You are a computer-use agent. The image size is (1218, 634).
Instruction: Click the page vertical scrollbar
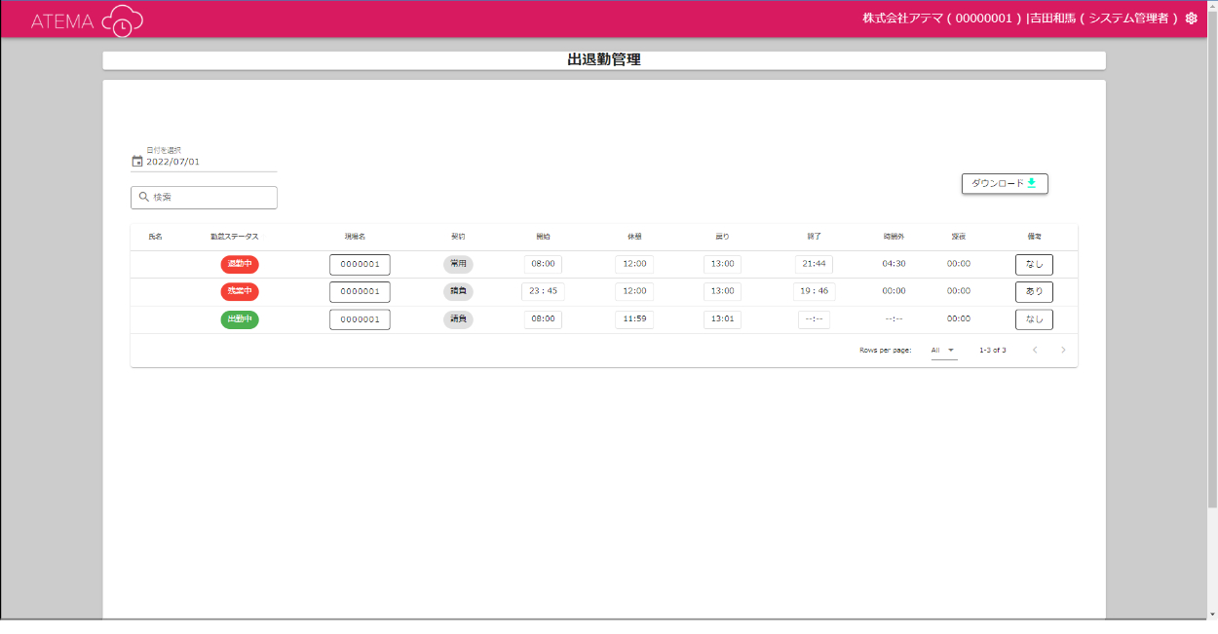[1211, 292]
